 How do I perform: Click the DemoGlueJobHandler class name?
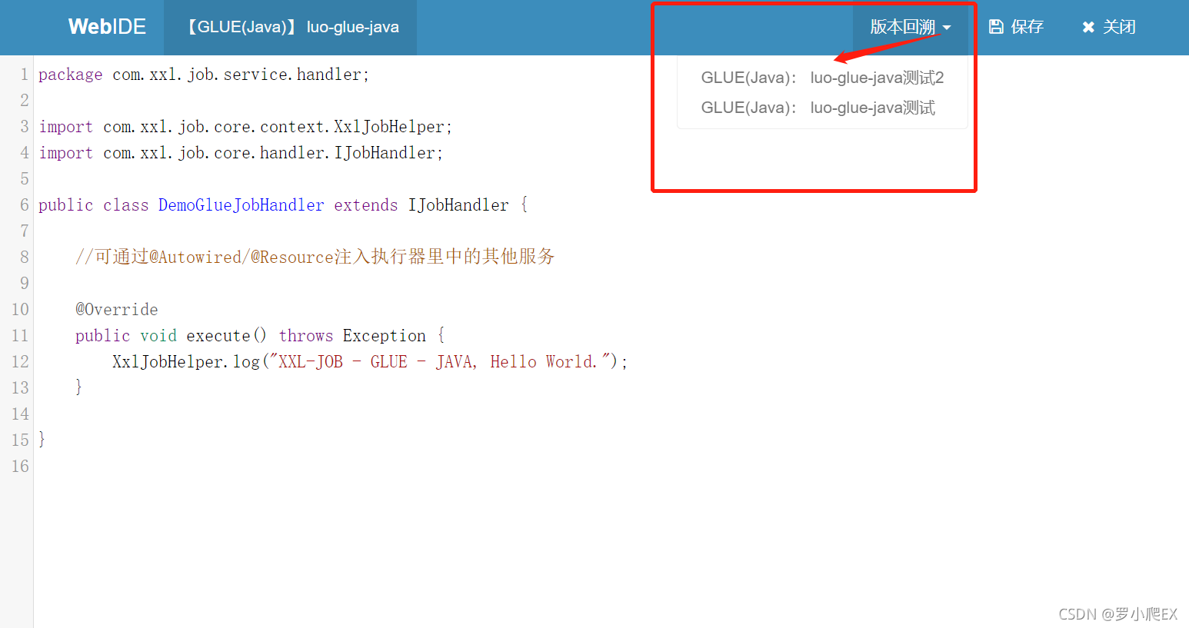[x=241, y=205]
